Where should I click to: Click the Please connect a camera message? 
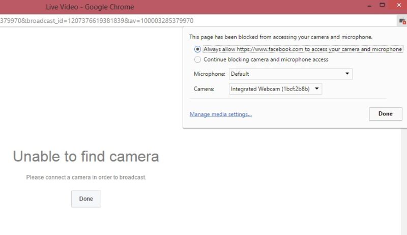(x=86, y=178)
